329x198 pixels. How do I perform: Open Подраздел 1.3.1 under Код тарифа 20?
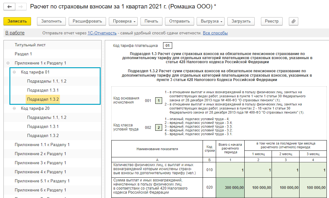[43, 126]
